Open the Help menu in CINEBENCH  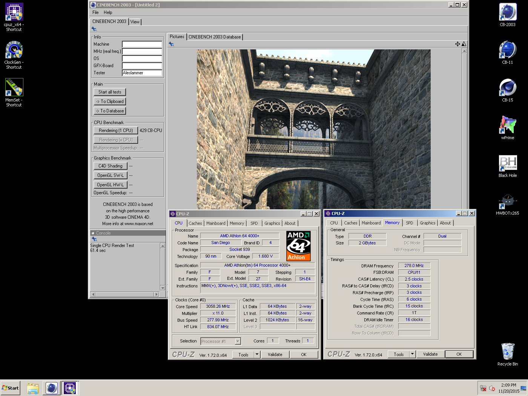pyautogui.click(x=108, y=12)
